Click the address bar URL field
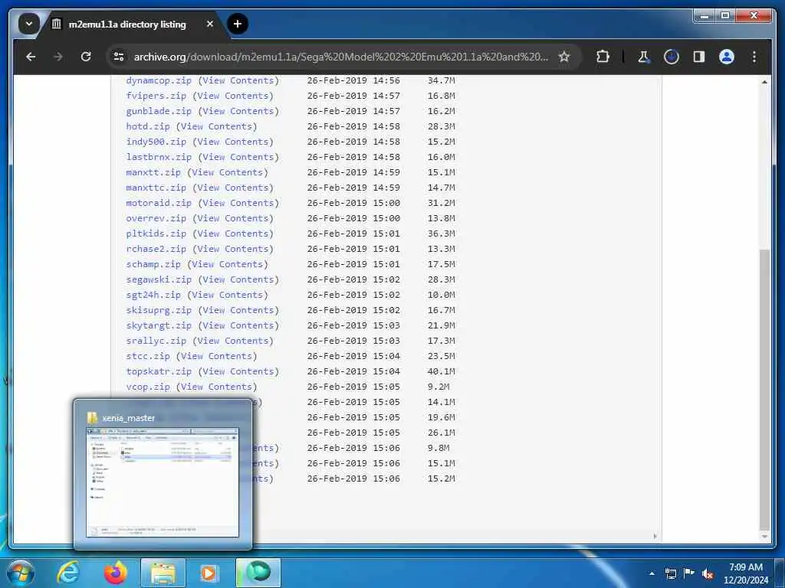This screenshot has width=785, height=588. point(340,57)
